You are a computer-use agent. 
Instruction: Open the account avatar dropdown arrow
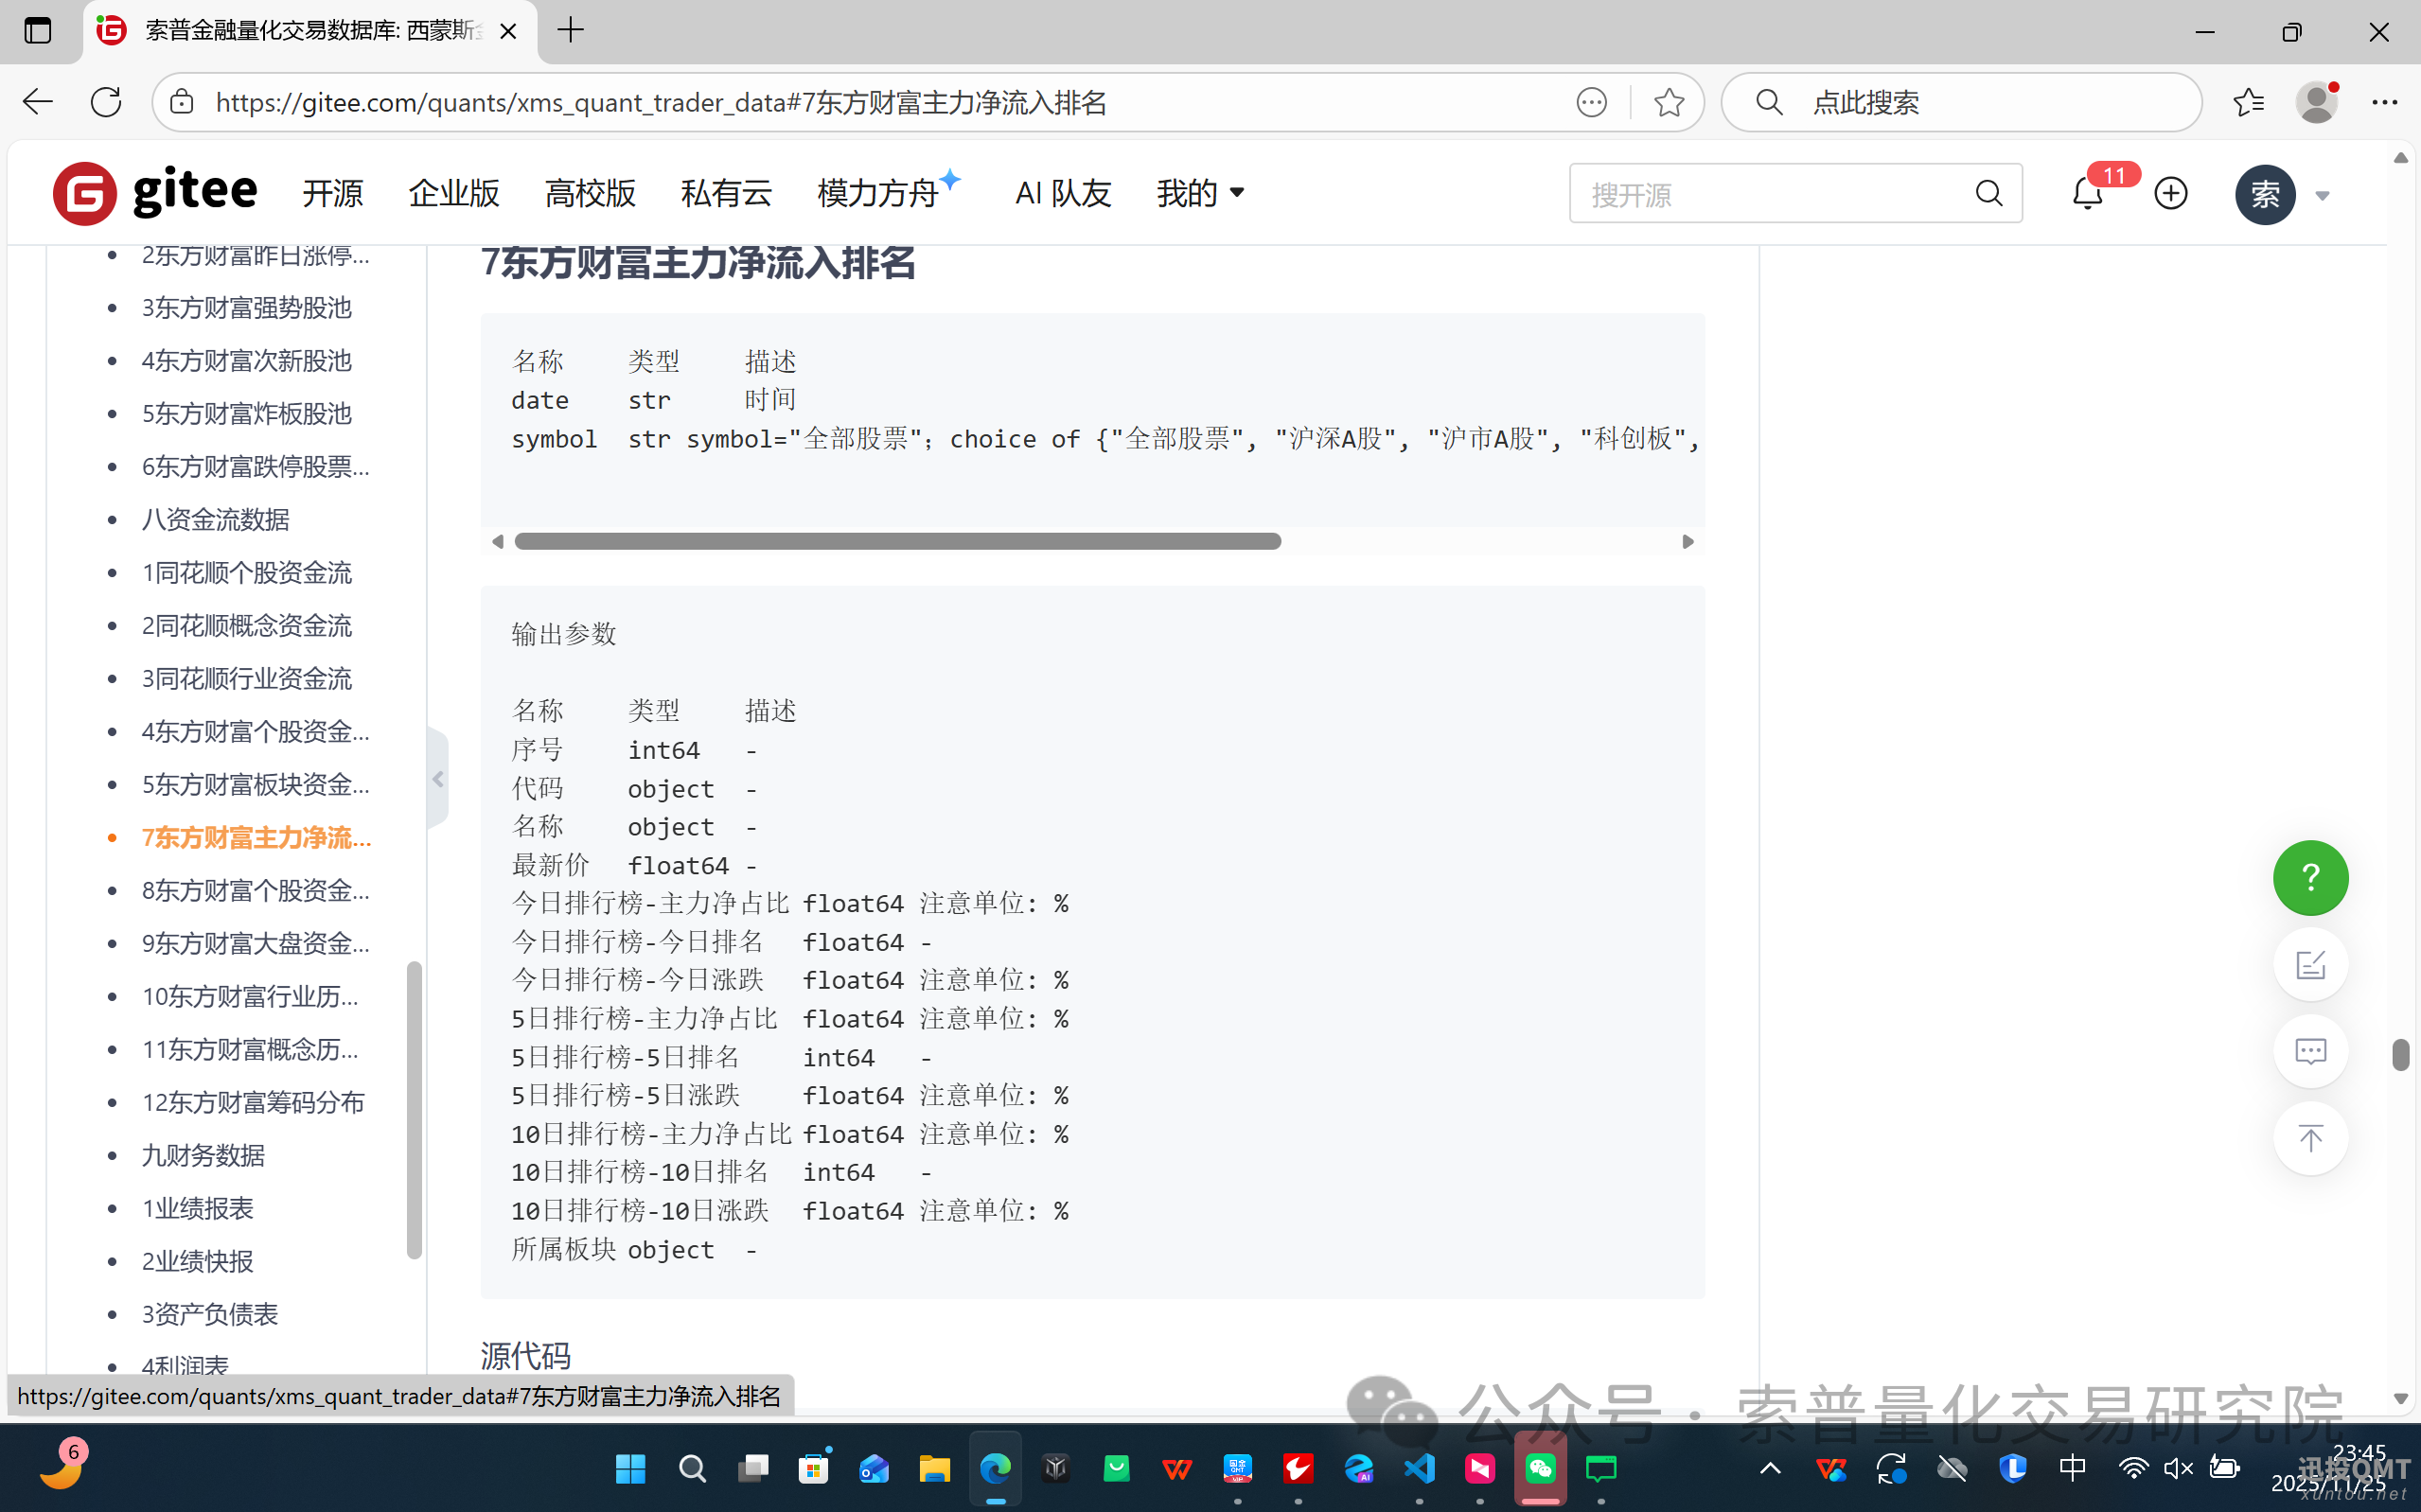point(2322,195)
